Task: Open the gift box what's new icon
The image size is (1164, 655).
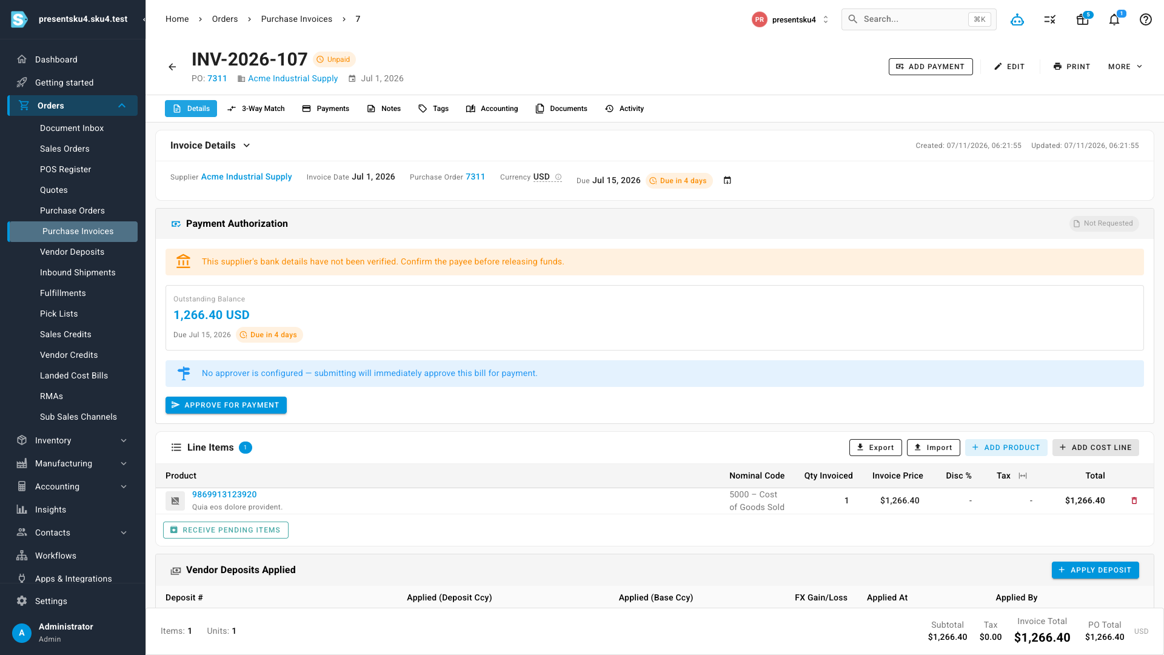Action: click(x=1082, y=19)
